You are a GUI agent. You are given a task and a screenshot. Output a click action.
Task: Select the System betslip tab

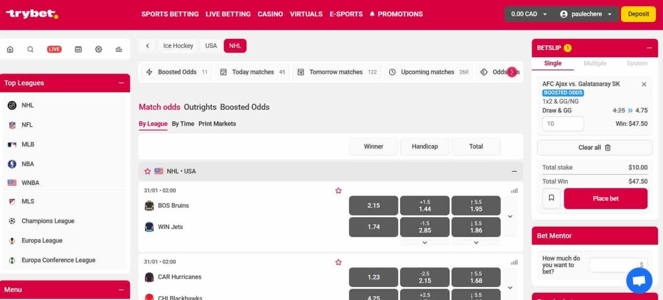tap(637, 63)
